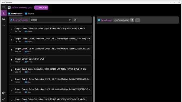This screenshot has height=102, width=182.
Task: Click the 244.1 MB size label
Action: click(18, 32)
